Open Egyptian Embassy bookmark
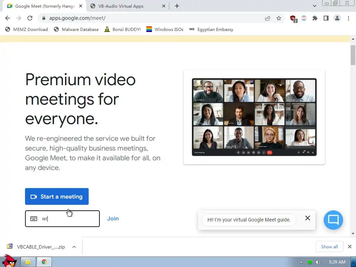Viewport: 356px width, 267px height. [211, 30]
